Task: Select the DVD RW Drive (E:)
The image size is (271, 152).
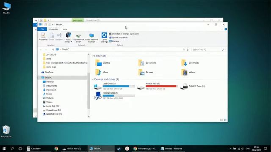Action: pos(193,86)
